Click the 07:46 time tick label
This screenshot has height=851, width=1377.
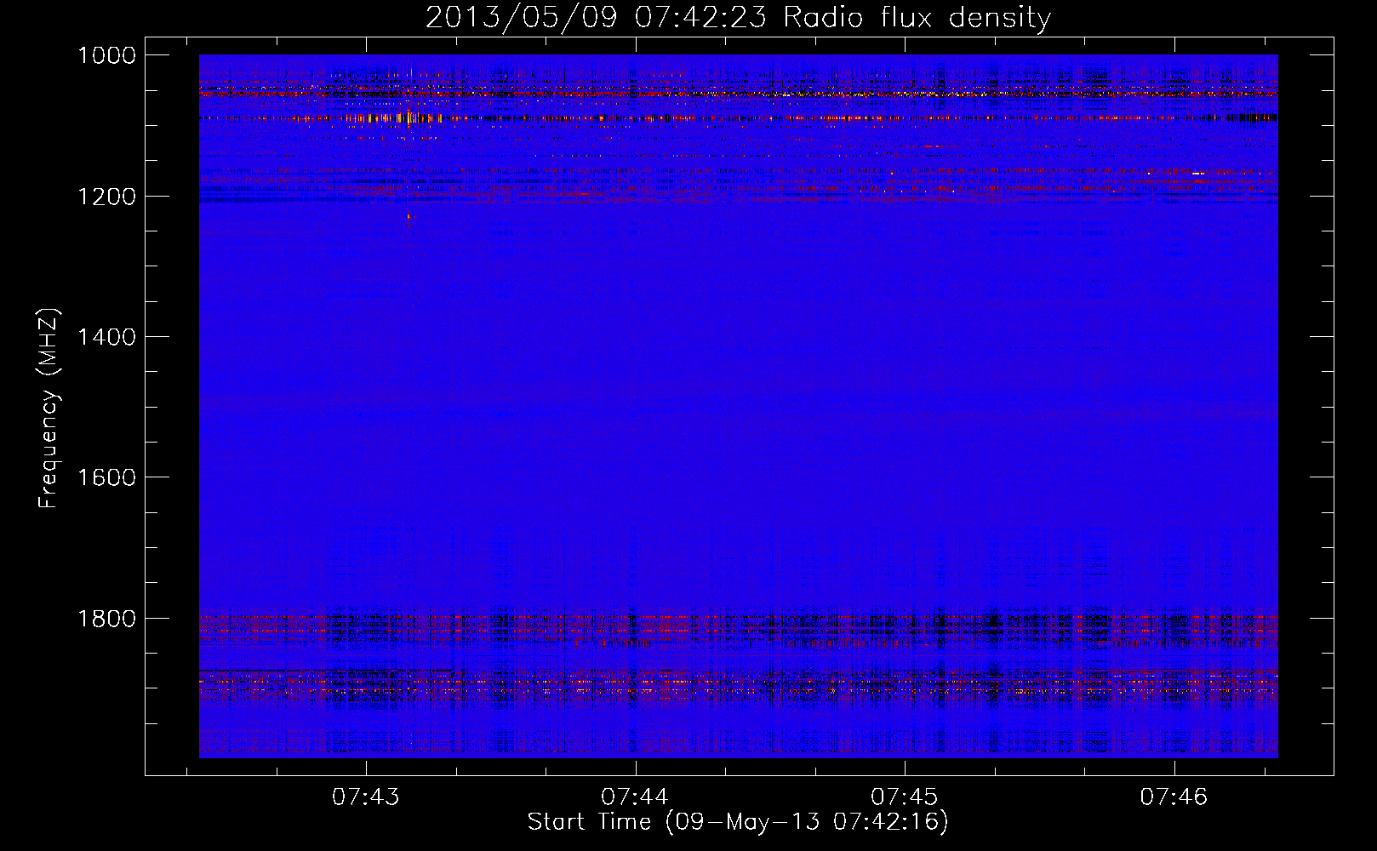coord(1174,797)
